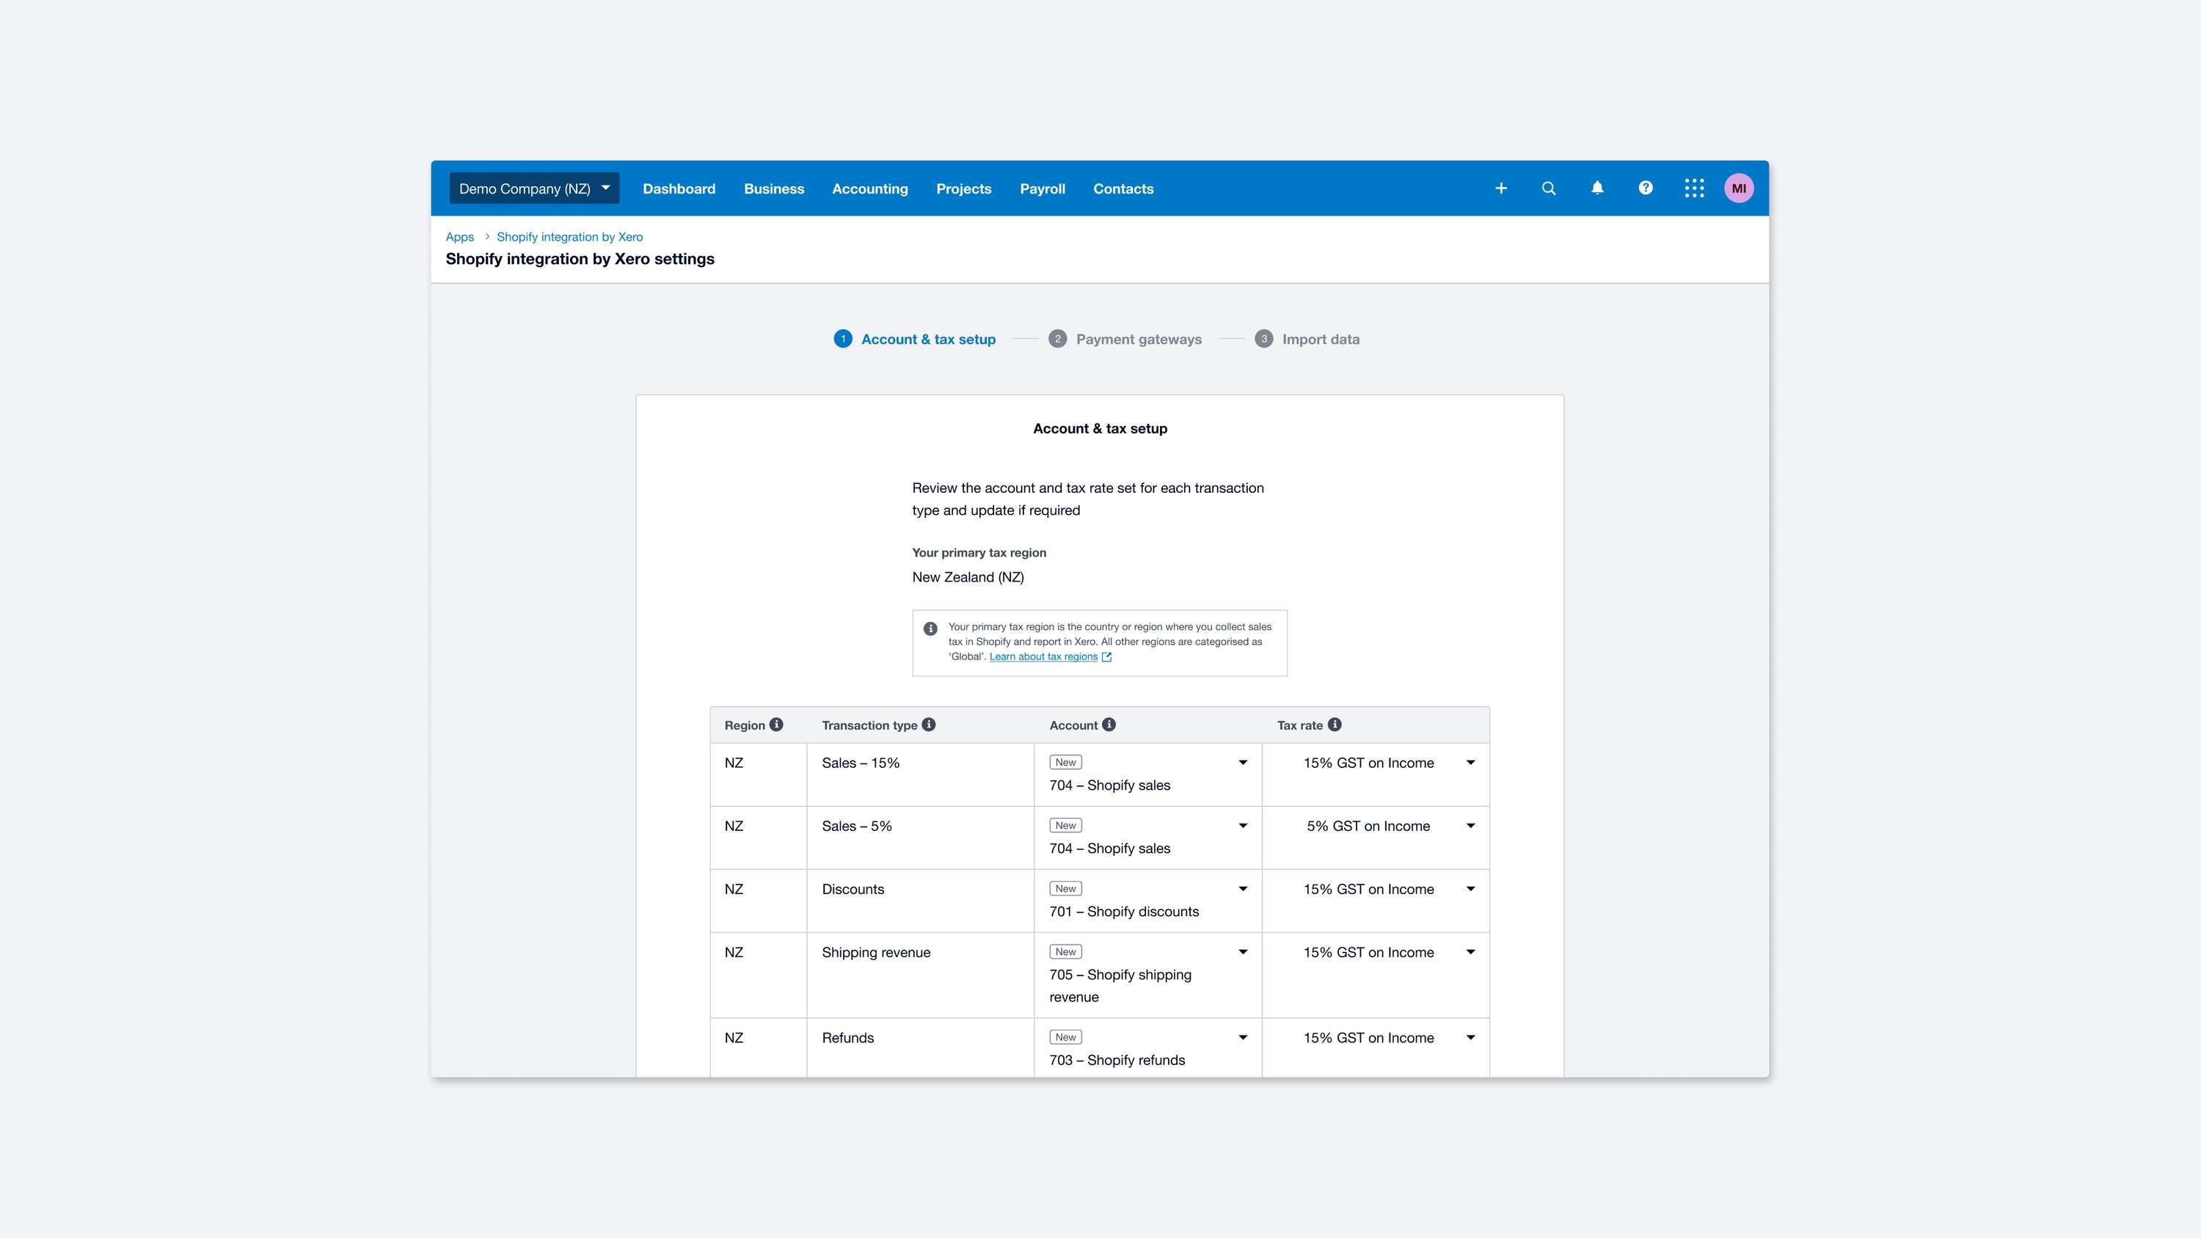
Task: Open the Business menu
Action: [773, 188]
